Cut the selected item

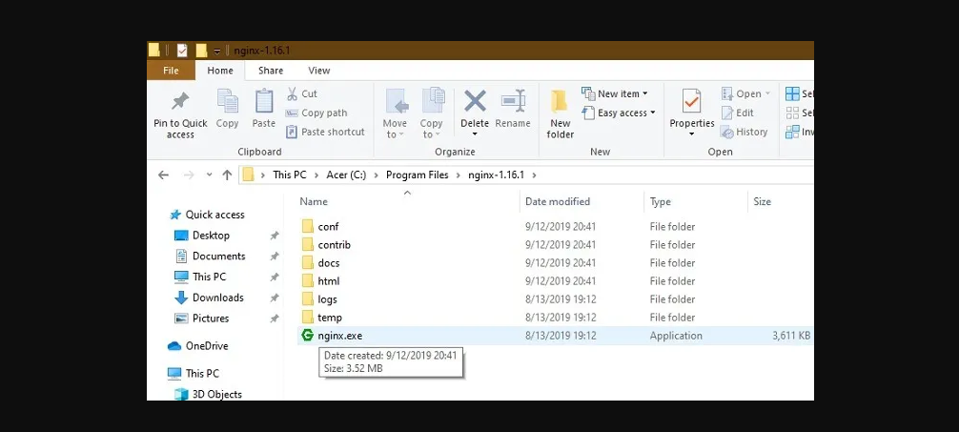301,93
